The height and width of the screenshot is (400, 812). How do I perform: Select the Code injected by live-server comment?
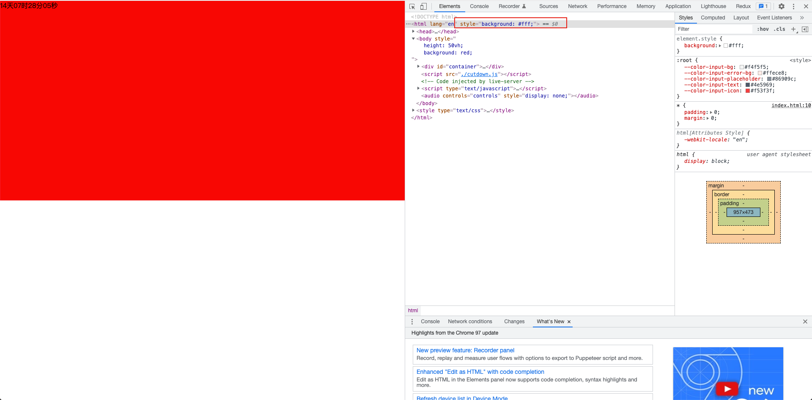point(477,81)
